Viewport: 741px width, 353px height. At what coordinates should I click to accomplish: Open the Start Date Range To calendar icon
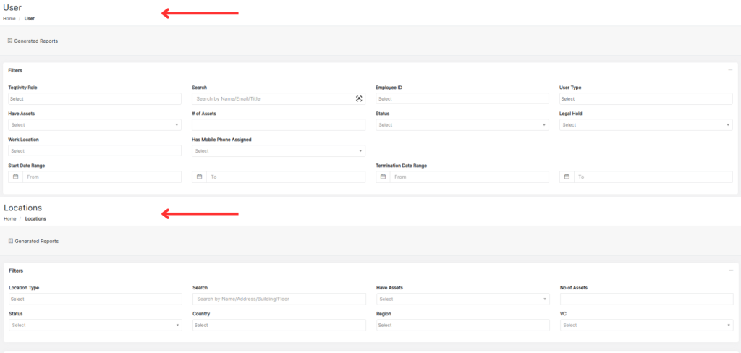pyautogui.click(x=199, y=176)
